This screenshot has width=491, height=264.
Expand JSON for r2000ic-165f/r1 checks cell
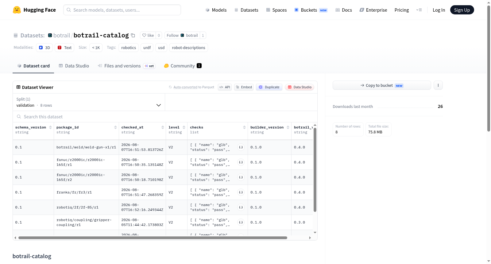241,162
